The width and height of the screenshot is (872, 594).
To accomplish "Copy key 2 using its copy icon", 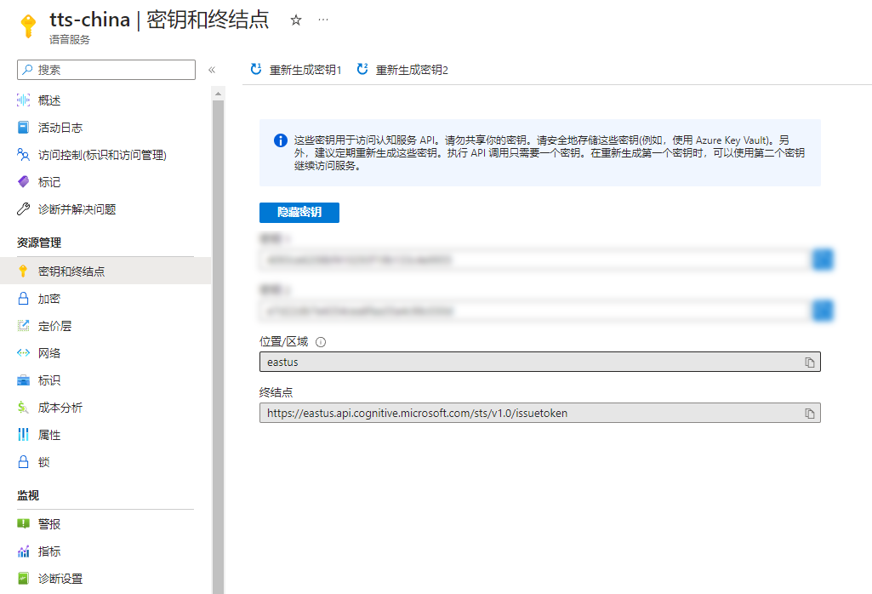I will [x=823, y=311].
